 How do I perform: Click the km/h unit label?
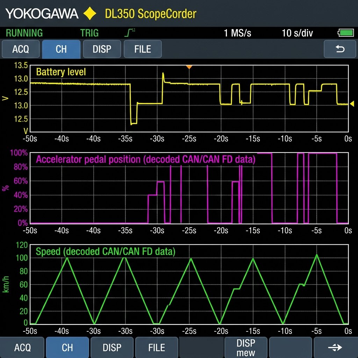[x=6, y=284]
